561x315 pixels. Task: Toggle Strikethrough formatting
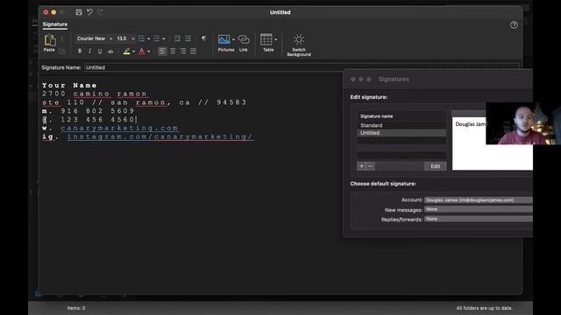(110, 52)
